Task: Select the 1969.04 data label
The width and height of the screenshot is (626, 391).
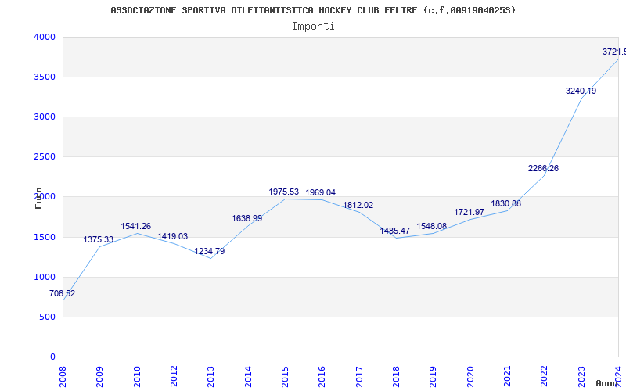Action: click(x=321, y=193)
